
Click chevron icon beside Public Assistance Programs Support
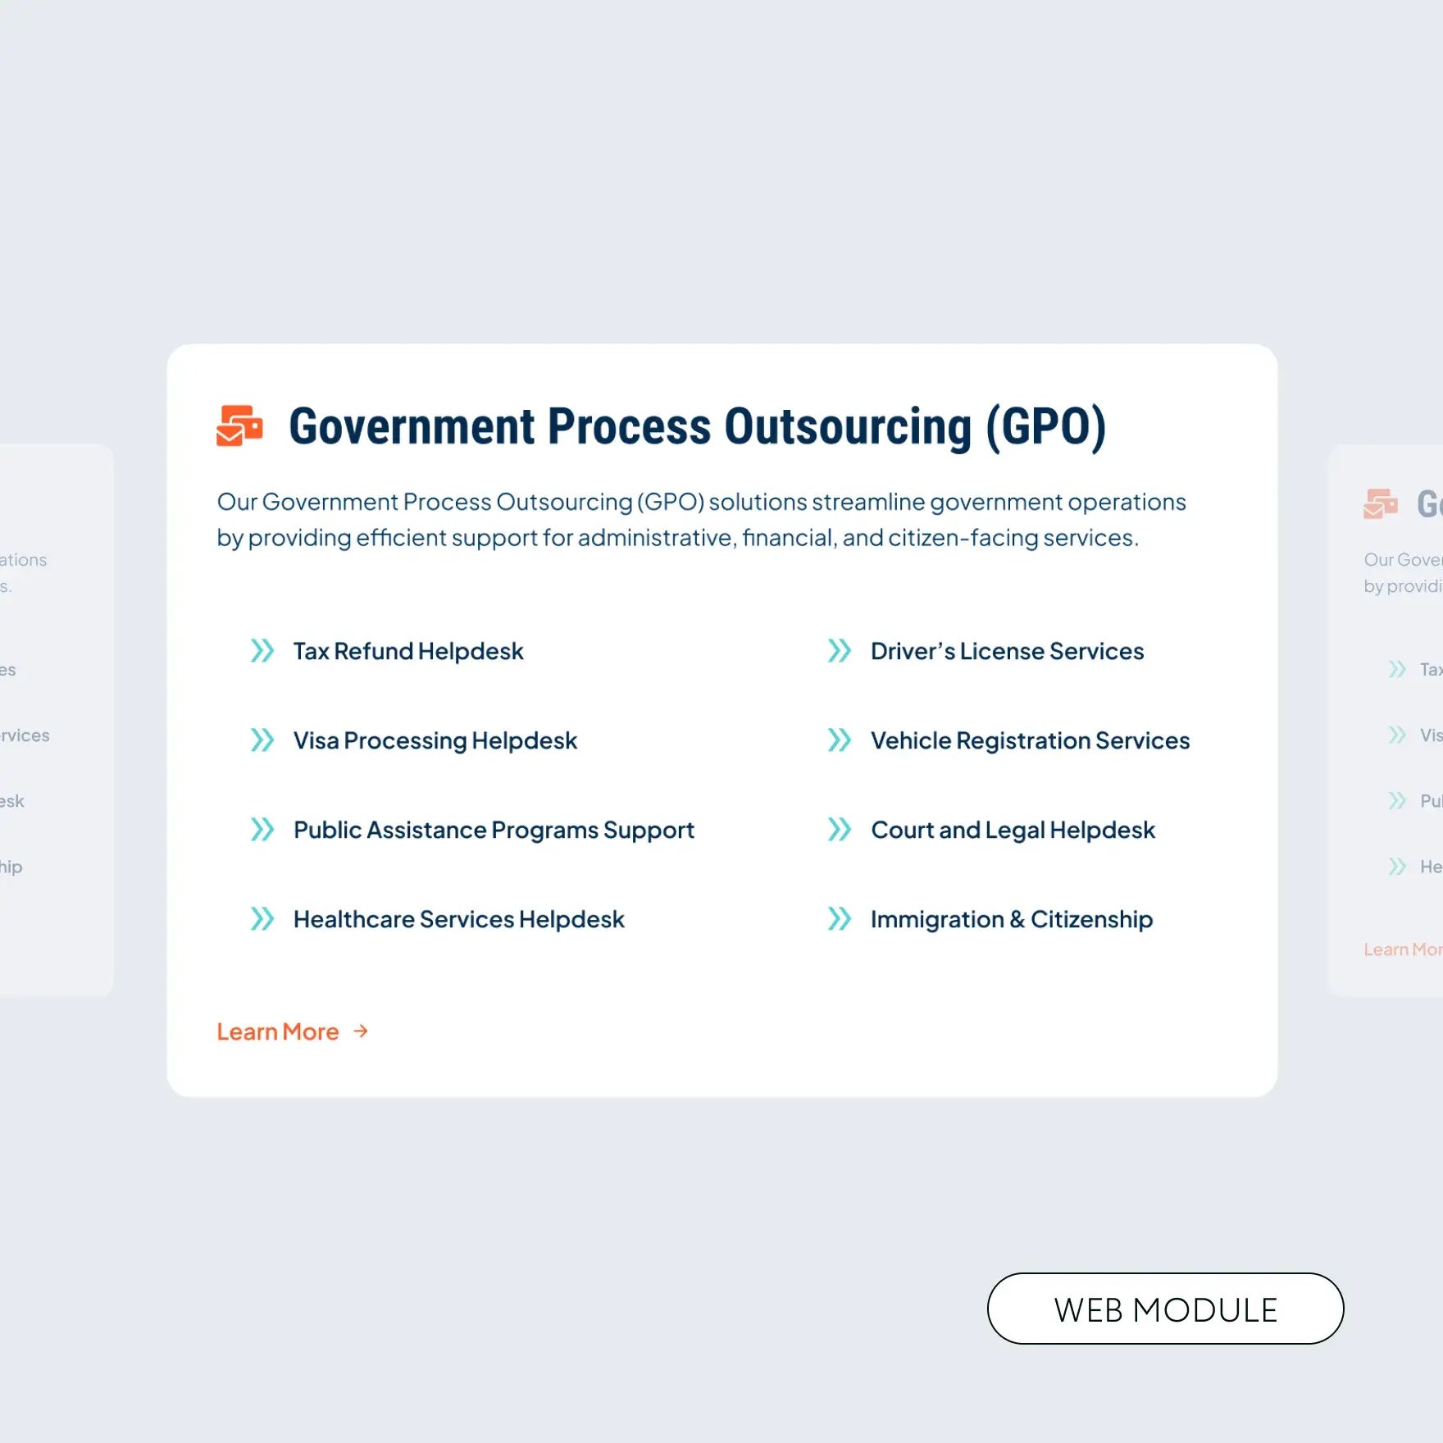click(262, 830)
